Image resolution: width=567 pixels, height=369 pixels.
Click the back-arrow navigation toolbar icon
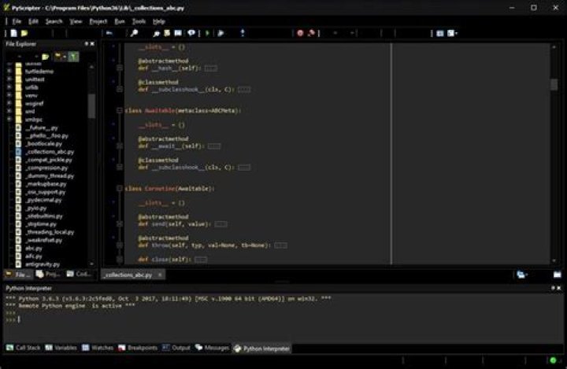pos(109,33)
